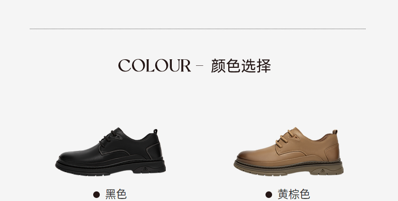Image resolution: width=398 pixels, height=201 pixels.
Task: Click the laces of the brown shoe
Action: click(x=286, y=138)
